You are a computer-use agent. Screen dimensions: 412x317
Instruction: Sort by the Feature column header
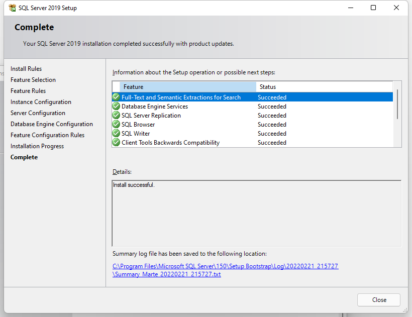point(188,87)
